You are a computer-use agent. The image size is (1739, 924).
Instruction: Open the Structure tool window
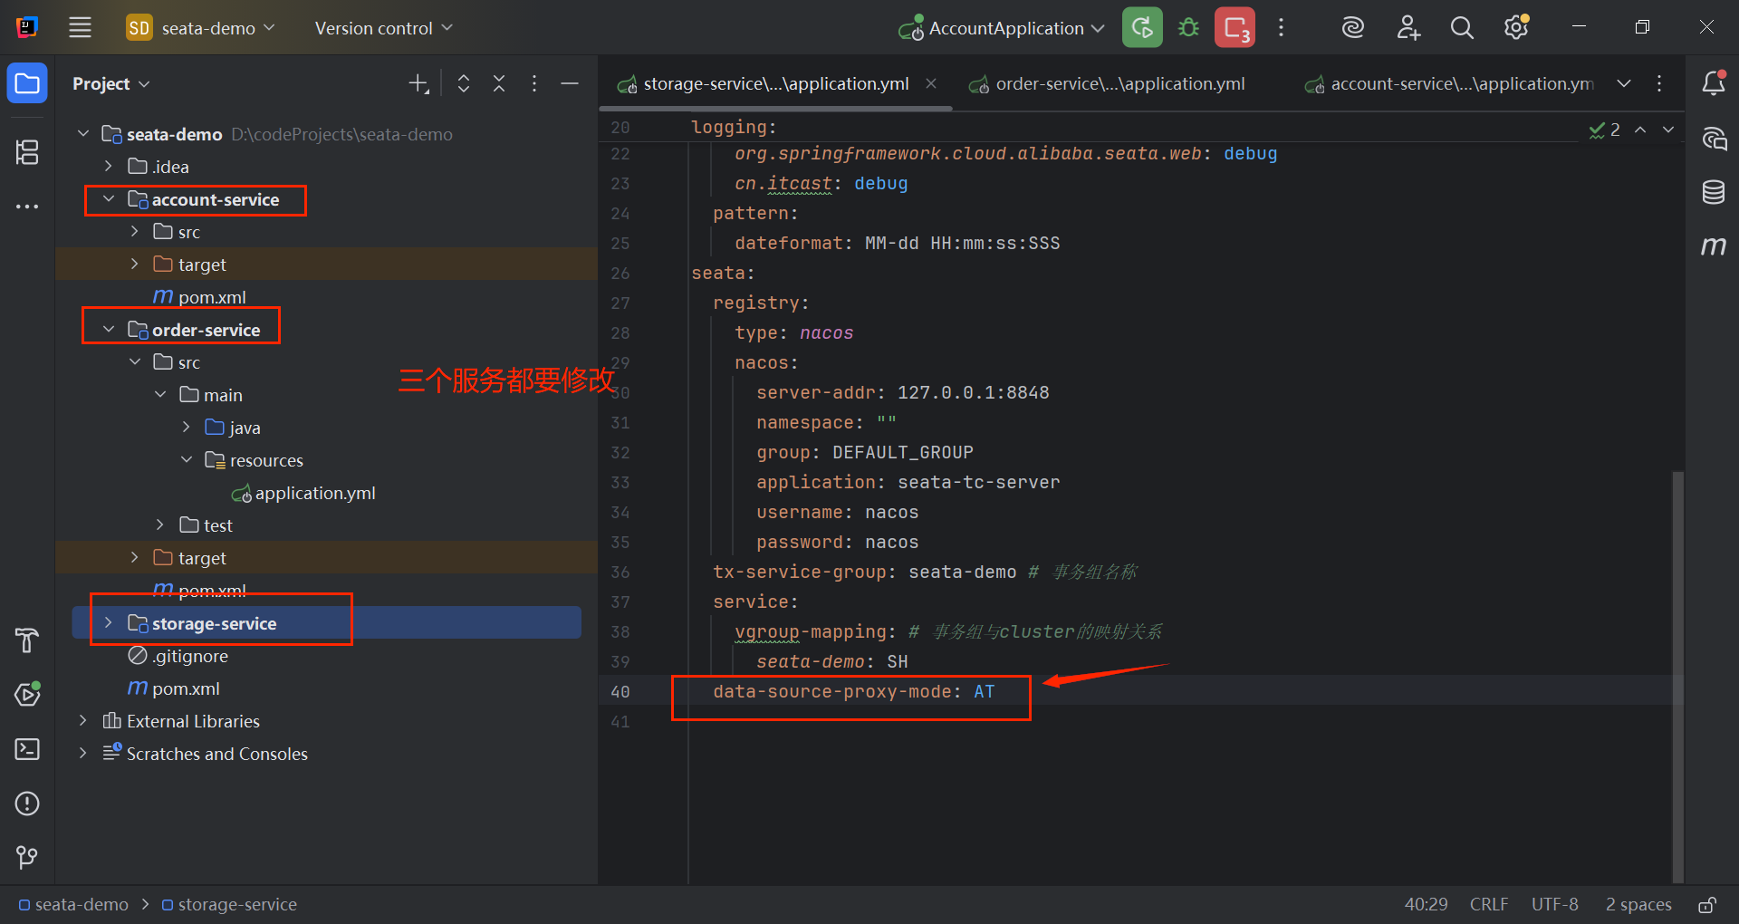click(27, 152)
